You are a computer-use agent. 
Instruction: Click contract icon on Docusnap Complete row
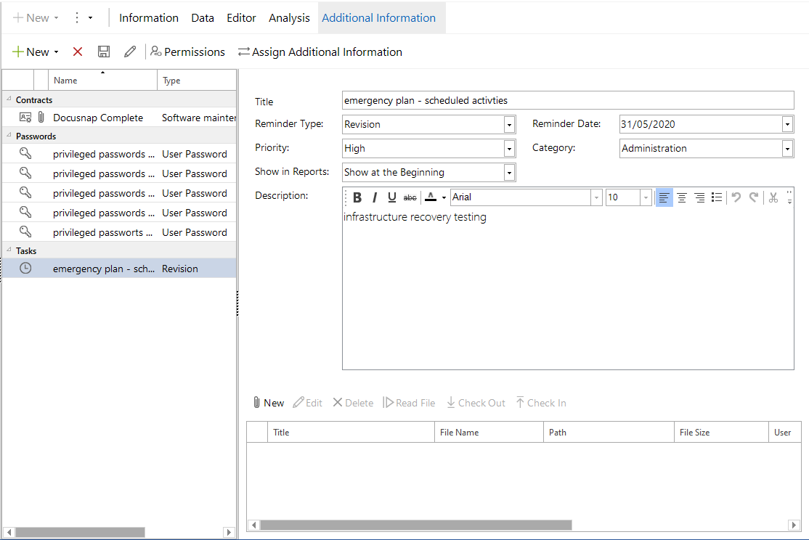click(25, 118)
